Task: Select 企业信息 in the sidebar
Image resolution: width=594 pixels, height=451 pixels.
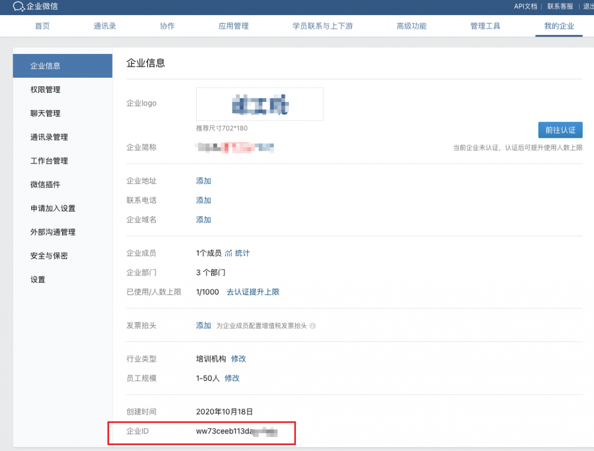Action: 63,66
